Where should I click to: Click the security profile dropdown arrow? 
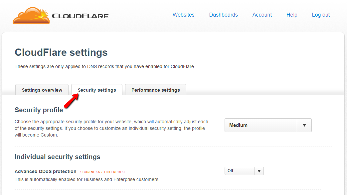tap(304, 125)
